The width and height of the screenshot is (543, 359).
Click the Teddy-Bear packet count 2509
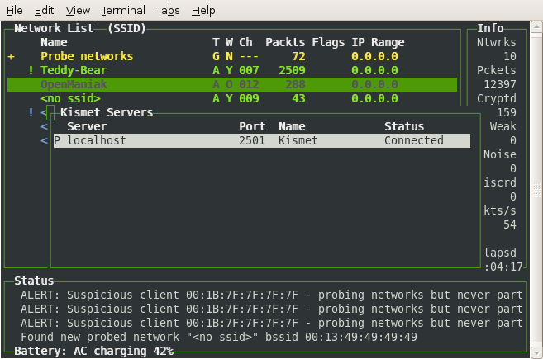coord(293,70)
